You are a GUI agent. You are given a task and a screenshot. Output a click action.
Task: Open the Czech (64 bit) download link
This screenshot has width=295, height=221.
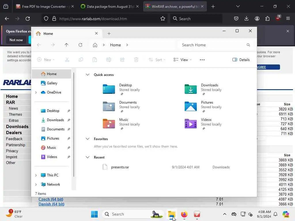point(51,199)
